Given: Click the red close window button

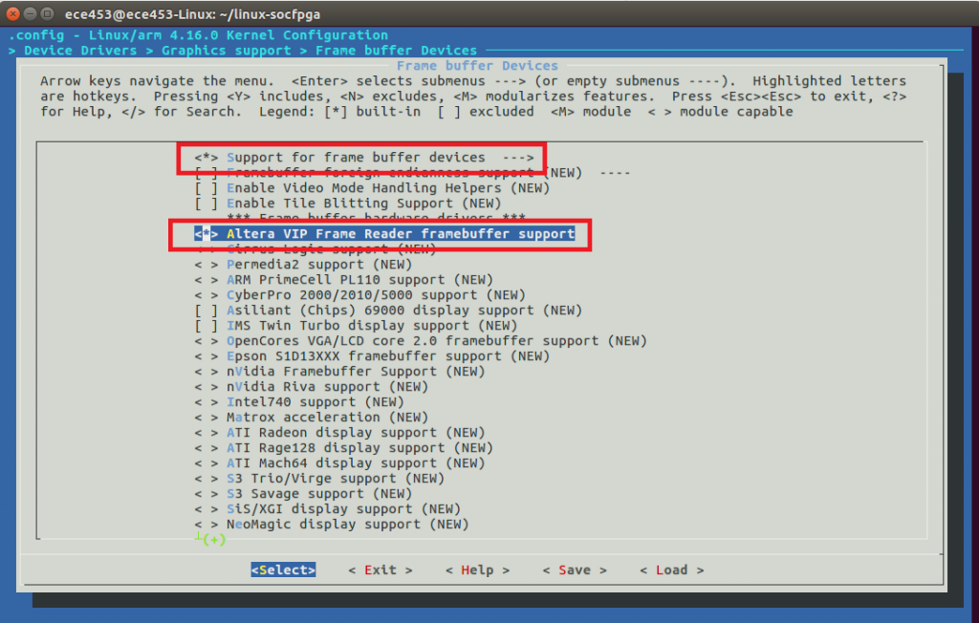Looking at the screenshot, I should (13, 14).
